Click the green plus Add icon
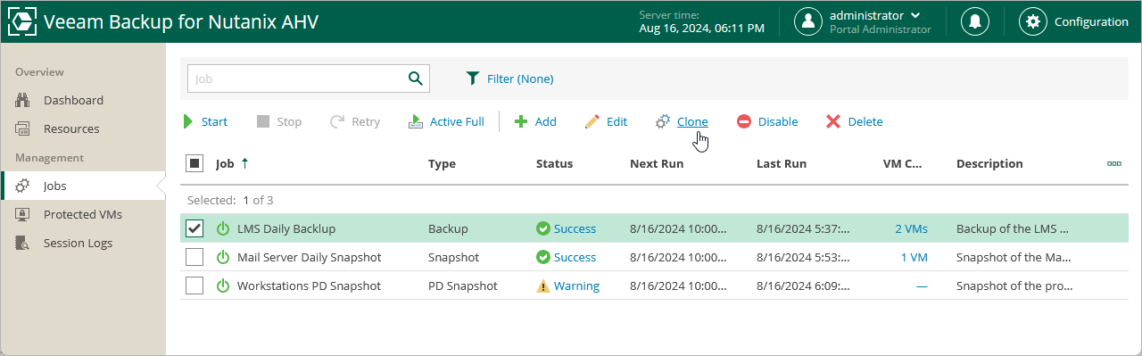This screenshot has width=1142, height=356. click(x=521, y=121)
